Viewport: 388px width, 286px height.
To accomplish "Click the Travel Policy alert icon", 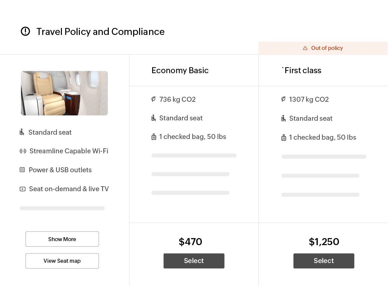I will click(x=25, y=32).
